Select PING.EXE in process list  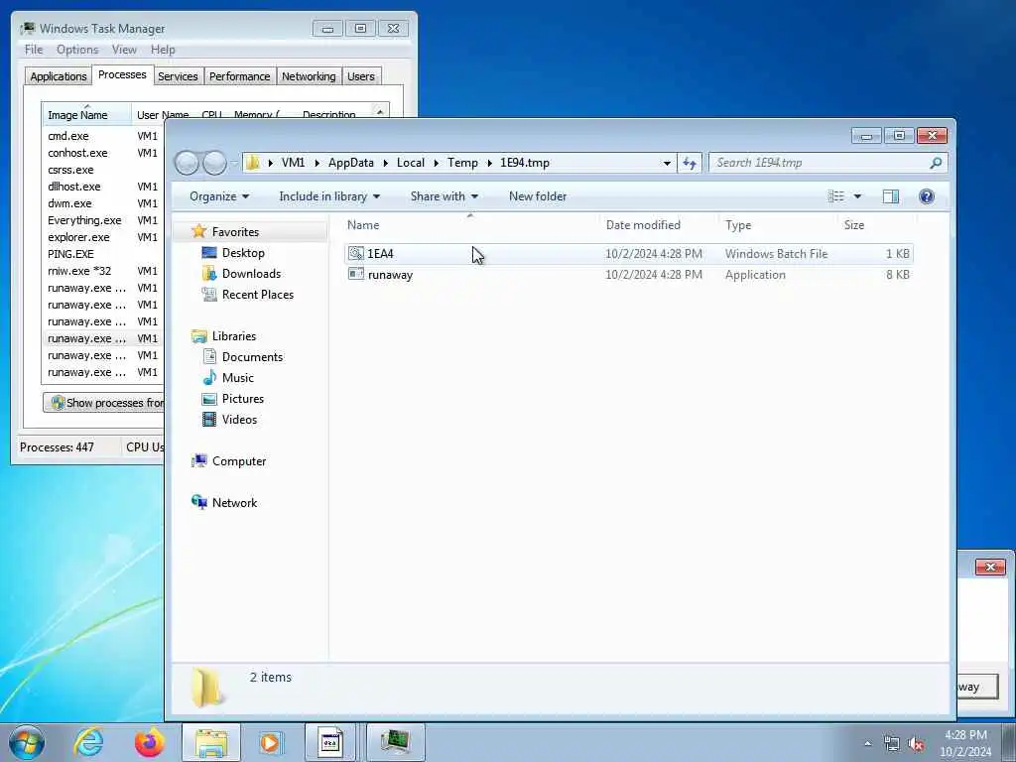click(x=70, y=254)
